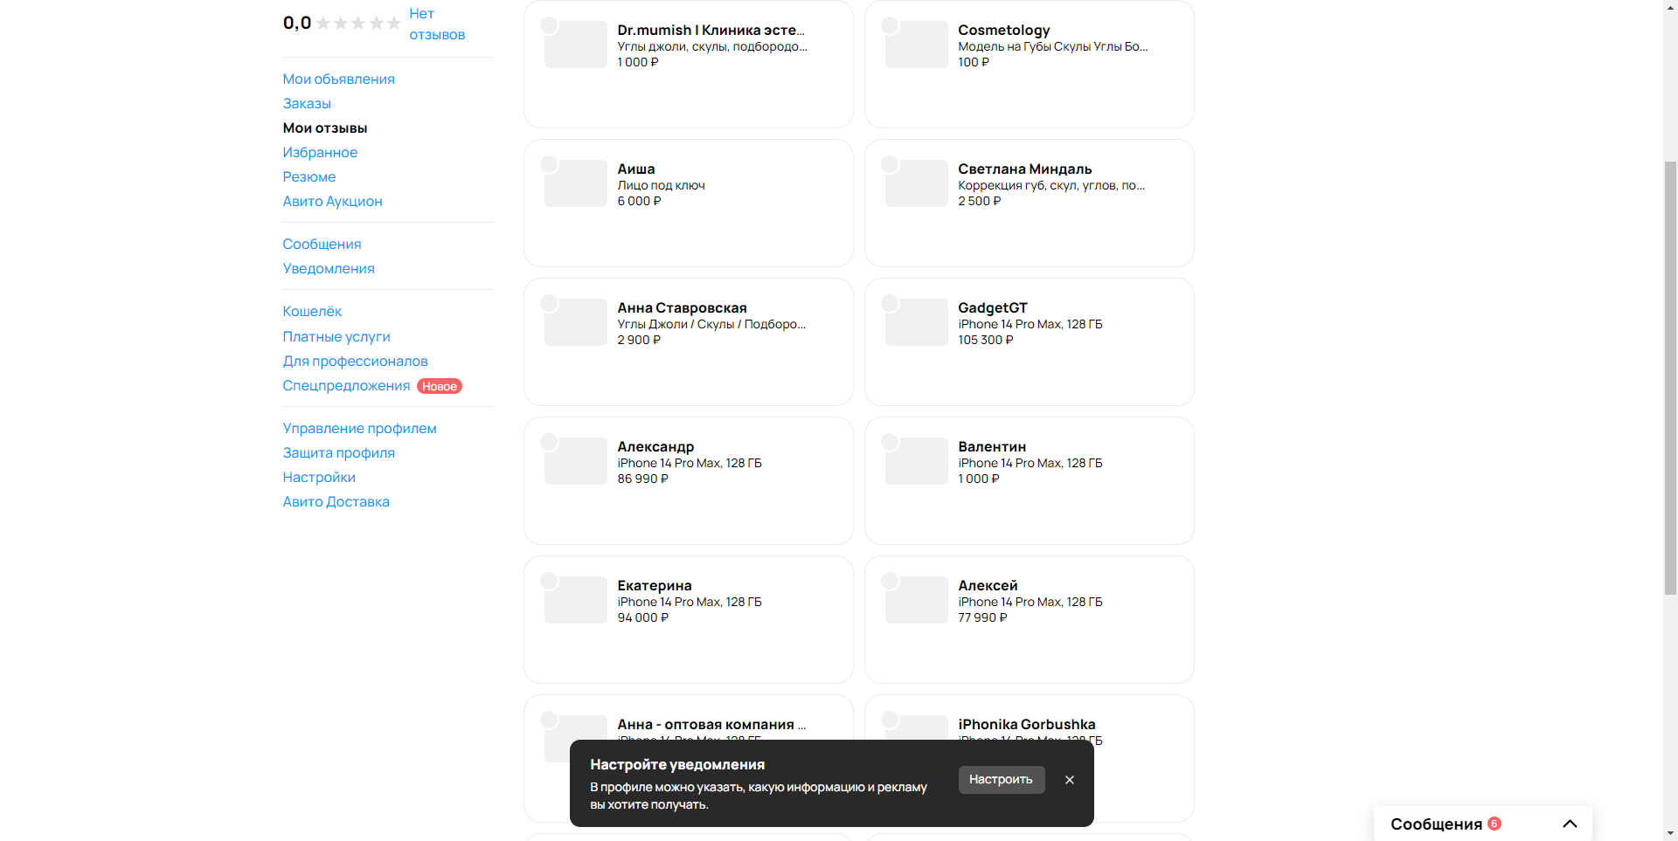Screen dimensions: 1678x841
Task: Open Екатерина iPhone listing thumbnail
Action: tap(575, 600)
